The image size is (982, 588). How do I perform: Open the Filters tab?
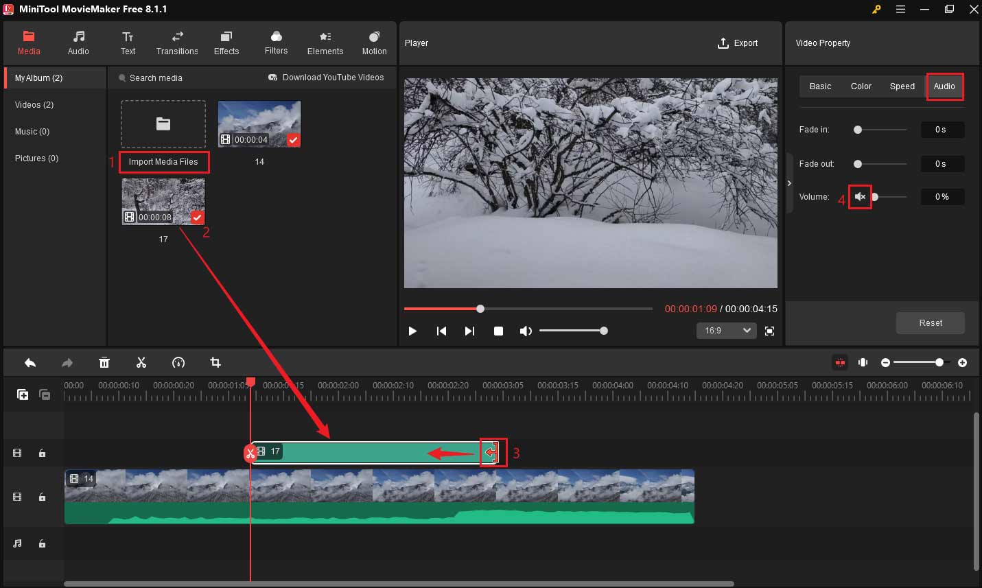click(276, 43)
